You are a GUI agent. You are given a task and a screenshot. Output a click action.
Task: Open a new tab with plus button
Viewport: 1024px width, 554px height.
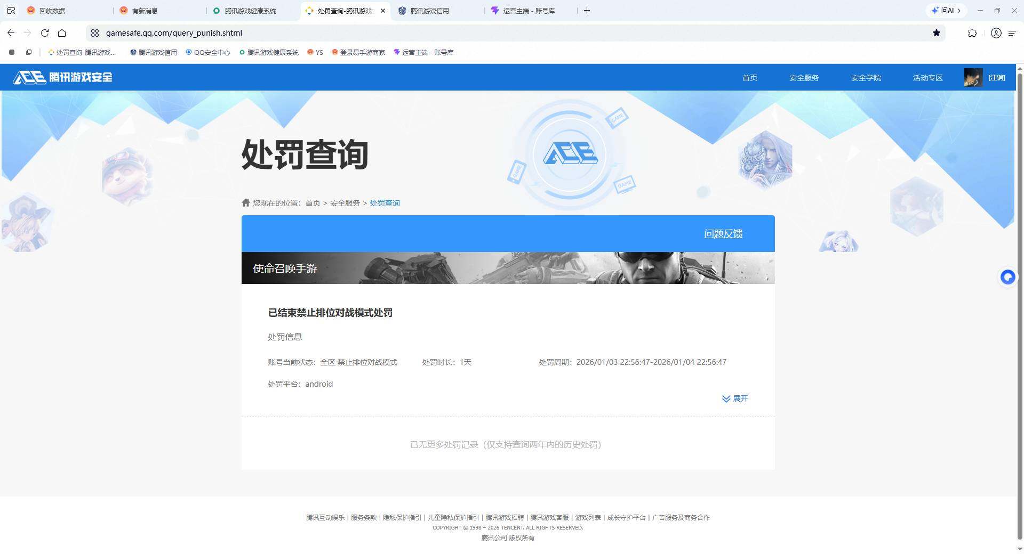(x=587, y=11)
